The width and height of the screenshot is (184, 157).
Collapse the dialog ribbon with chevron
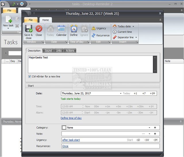[160, 20]
